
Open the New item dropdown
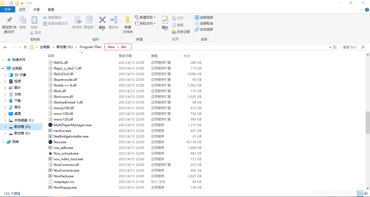coord(145,18)
